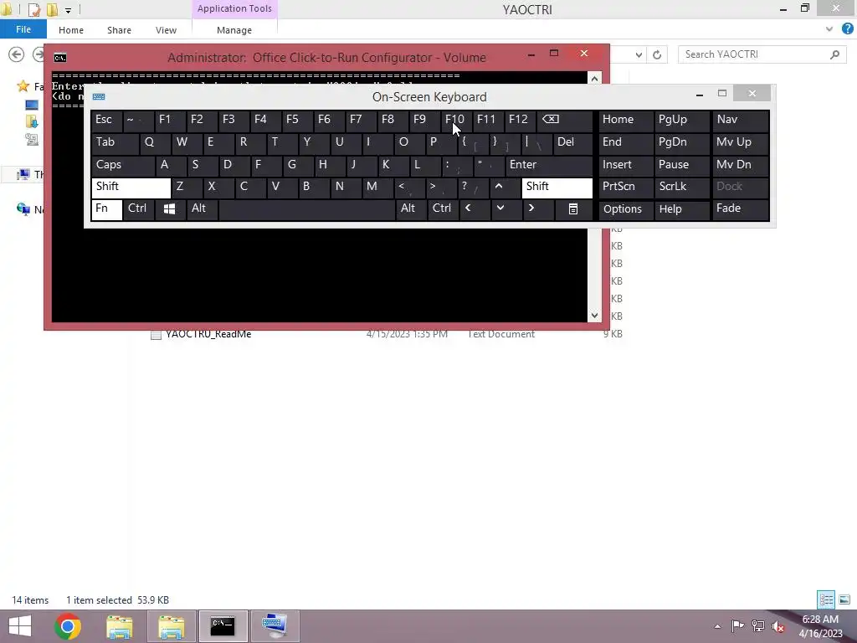Switch Explorer to large icons view
This screenshot has width=857, height=643.
pos(844,599)
